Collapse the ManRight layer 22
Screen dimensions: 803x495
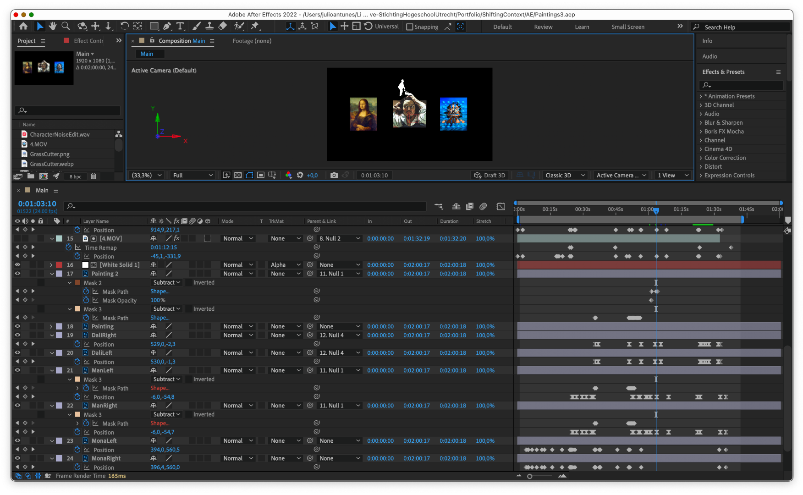click(x=52, y=406)
